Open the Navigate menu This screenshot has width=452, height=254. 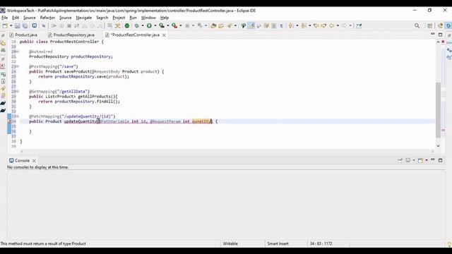[x=83, y=18]
